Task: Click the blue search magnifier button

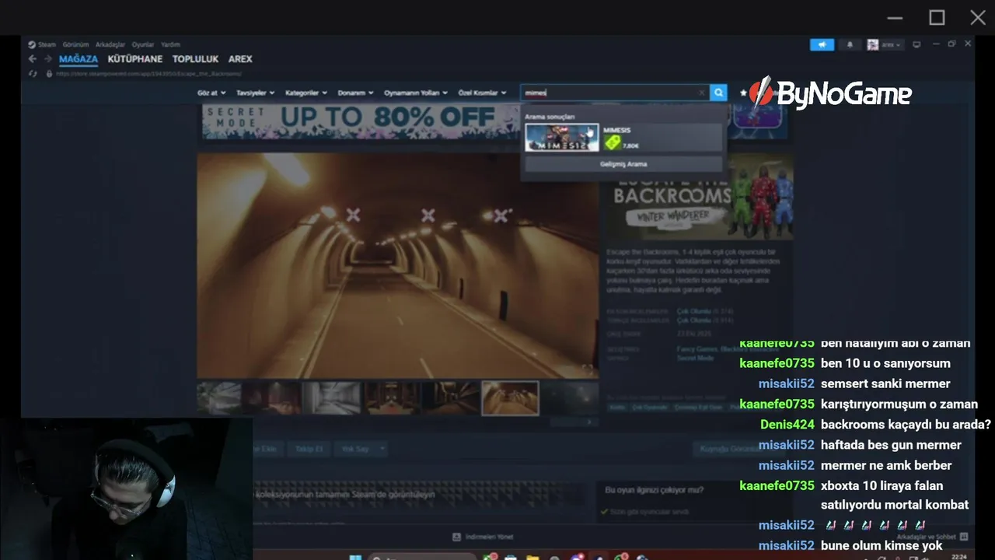Action: click(719, 93)
